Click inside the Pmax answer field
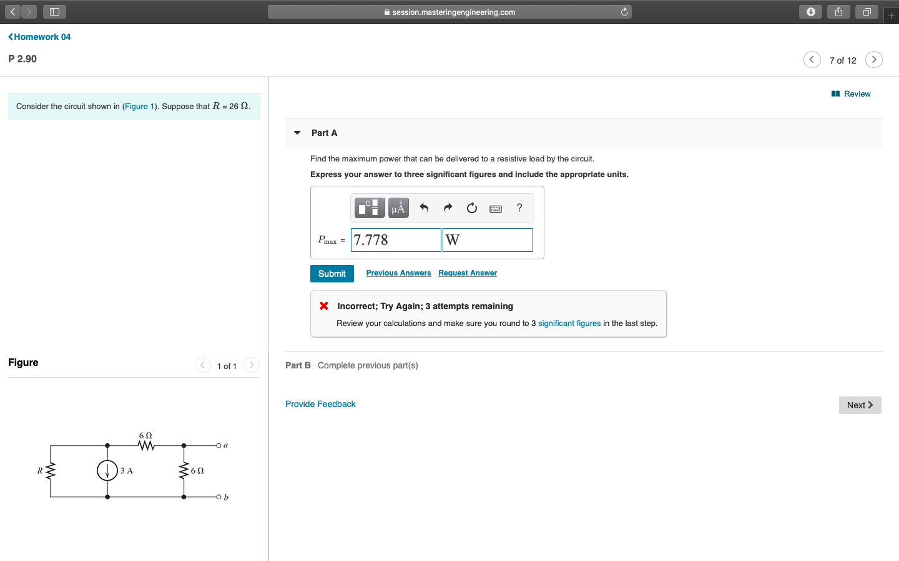Image resolution: width=899 pixels, height=561 pixels. 395,239
